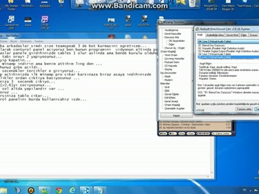
Task: Select the Aygıt tab
Action: (x=200, y=35)
